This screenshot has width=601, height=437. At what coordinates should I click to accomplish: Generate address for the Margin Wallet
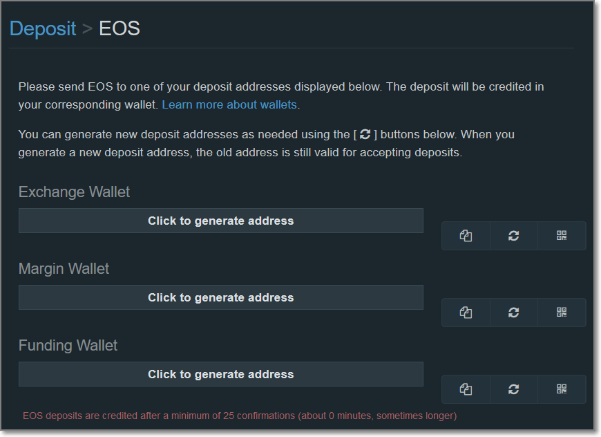click(221, 297)
